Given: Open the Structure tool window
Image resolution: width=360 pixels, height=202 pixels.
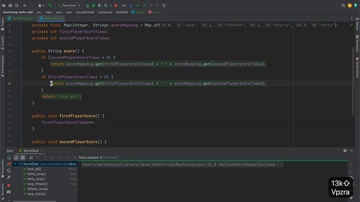Looking at the screenshot, I should pos(2,192).
